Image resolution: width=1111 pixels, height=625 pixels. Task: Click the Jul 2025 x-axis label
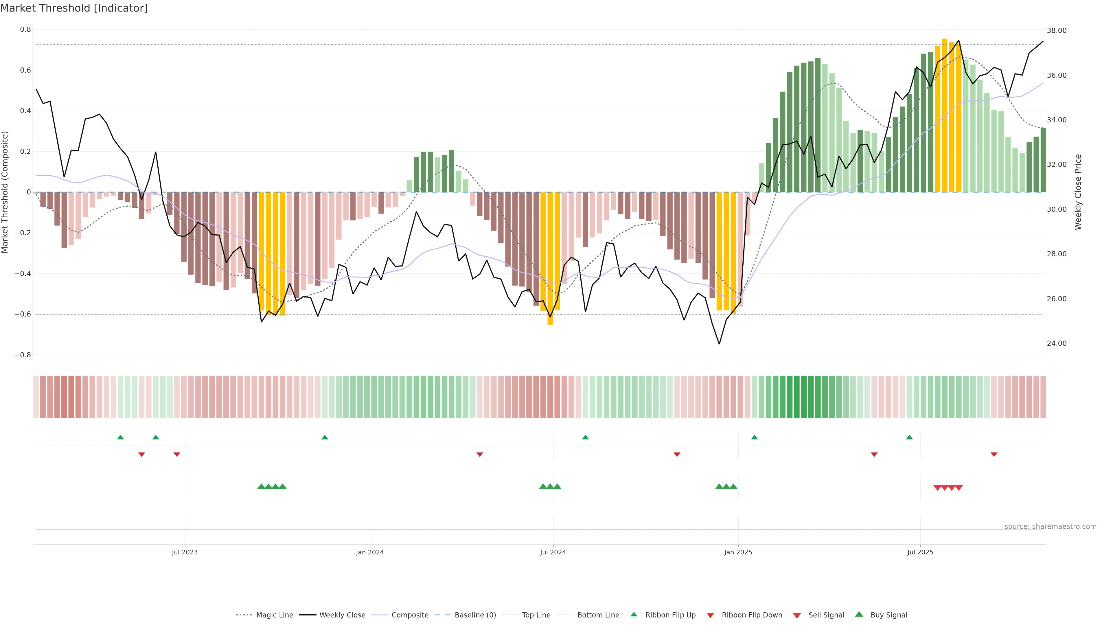point(920,552)
